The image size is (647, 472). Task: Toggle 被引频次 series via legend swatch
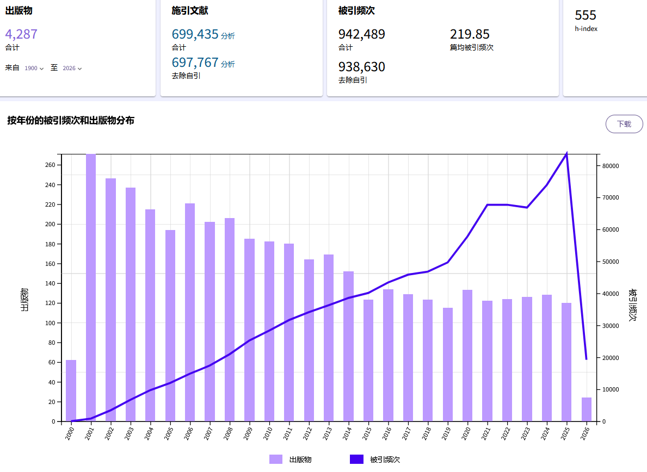pos(356,459)
